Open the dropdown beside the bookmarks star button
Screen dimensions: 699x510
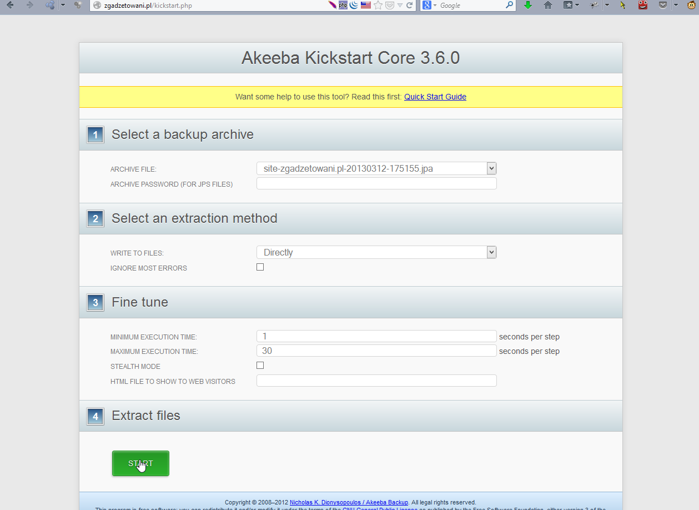(x=577, y=5)
